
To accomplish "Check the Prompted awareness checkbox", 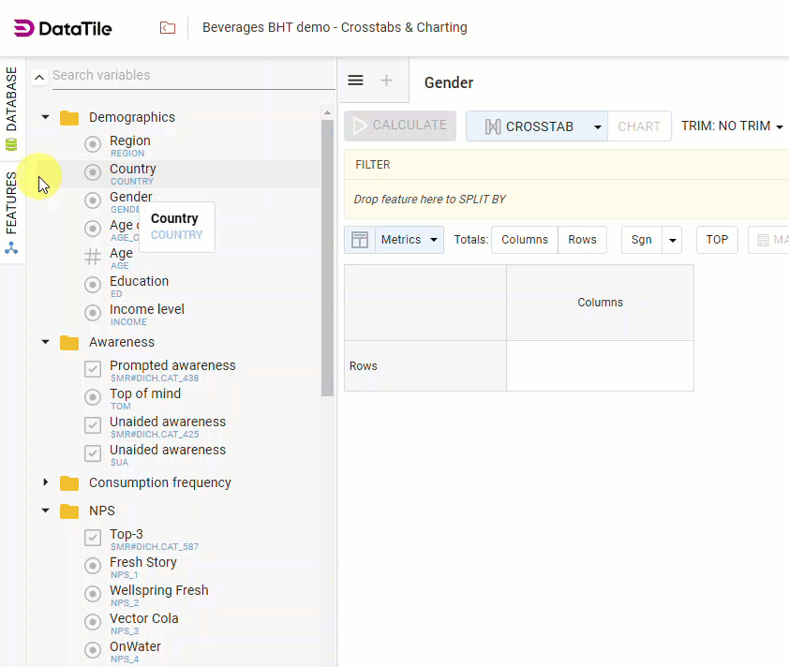I will [92, 368].
